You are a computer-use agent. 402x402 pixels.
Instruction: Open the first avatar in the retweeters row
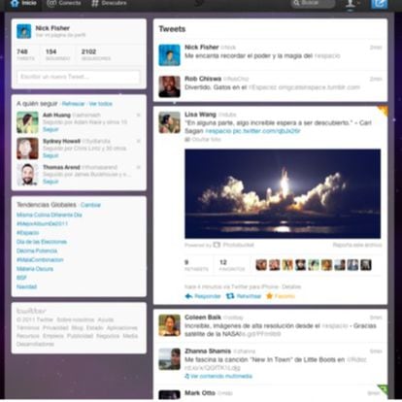click(261, 265)
